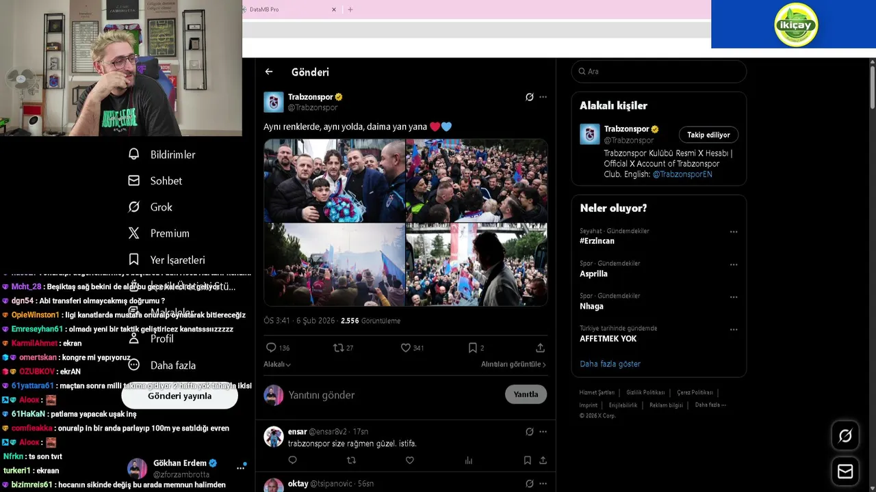Click Grok icon on Trabzonspor post header
The height and width of the screenshot is (492, 876).
(529, 97)
